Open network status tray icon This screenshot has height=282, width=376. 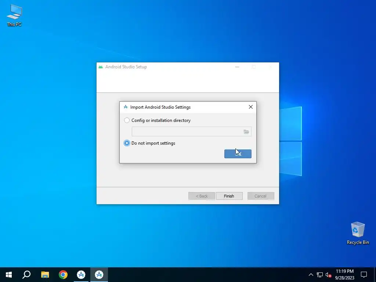click(320, 275)
